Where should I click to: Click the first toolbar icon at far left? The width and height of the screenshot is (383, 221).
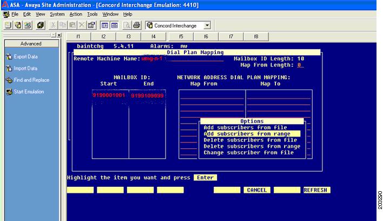pyautogui.click(x=8, y=25)
